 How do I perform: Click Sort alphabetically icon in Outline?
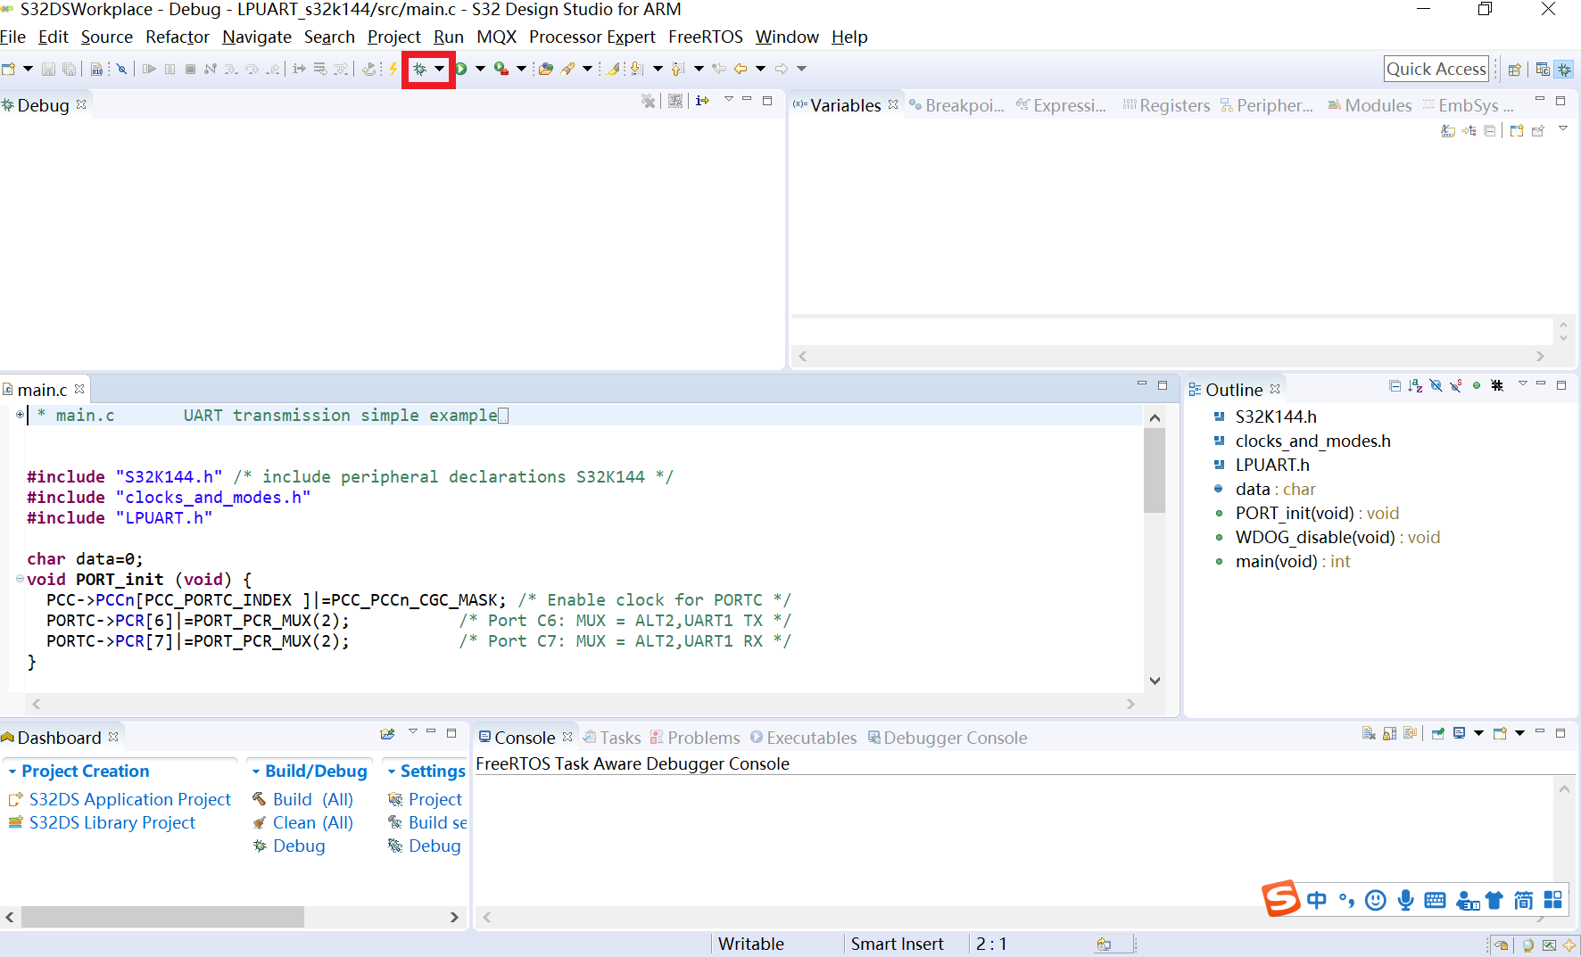coord(1415,386)
